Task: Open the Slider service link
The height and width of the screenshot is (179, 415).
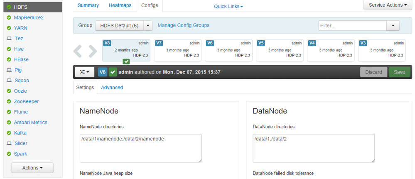Action: click(21, 144)
